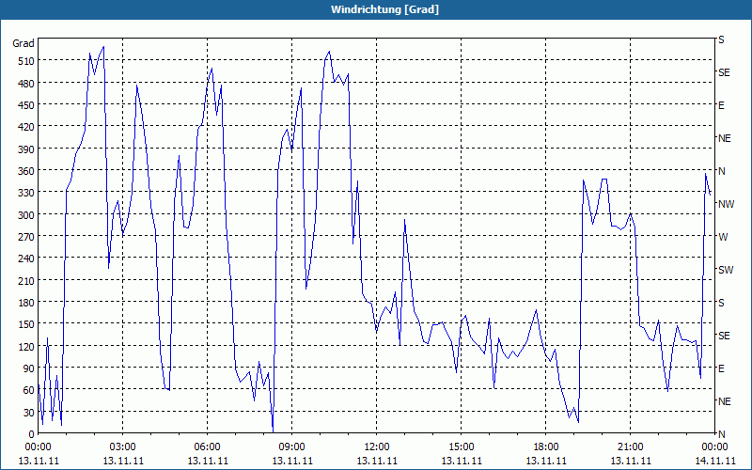Click the 420 label on the y-axis
Image resolution: width=752 pixels, height=470 pixels.
27,127
